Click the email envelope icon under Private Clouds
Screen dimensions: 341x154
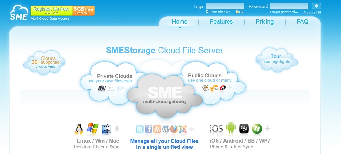[x=121, y=88]
